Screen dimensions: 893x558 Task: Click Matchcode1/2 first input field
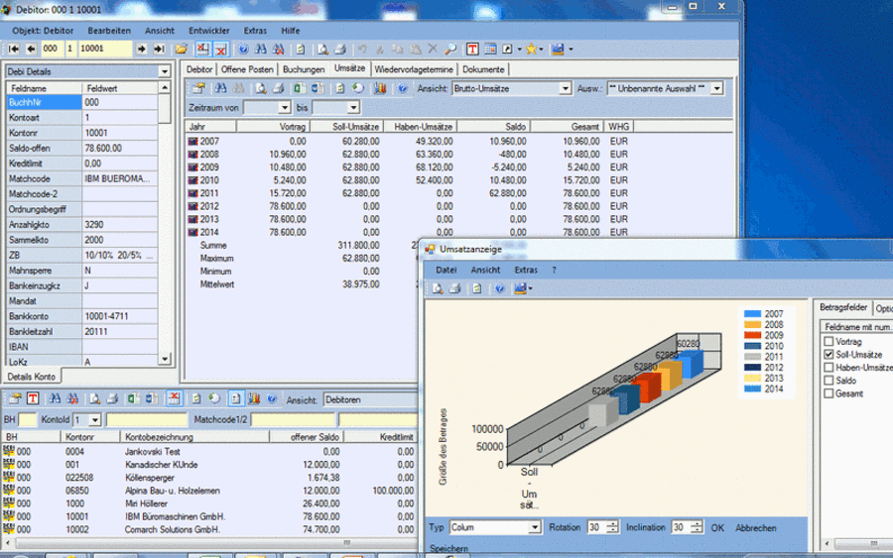[294, 420]
